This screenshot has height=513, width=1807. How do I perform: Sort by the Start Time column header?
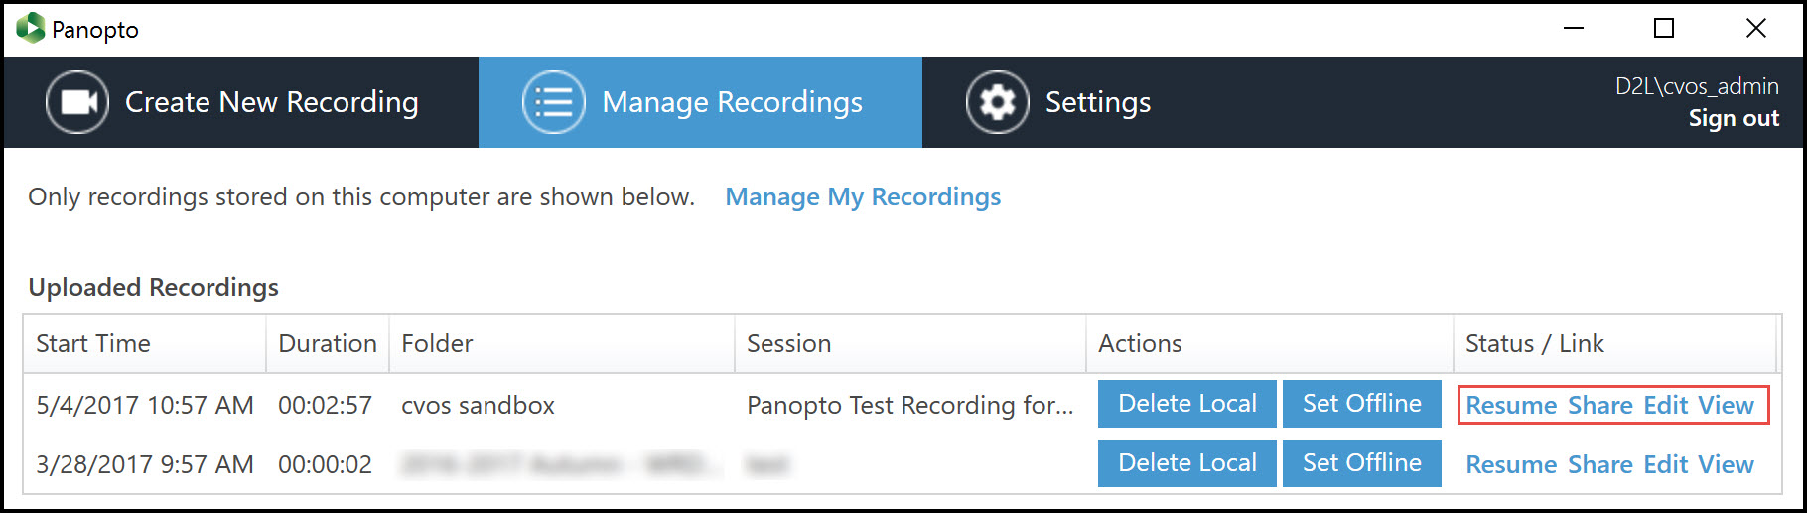coord(93,344)
